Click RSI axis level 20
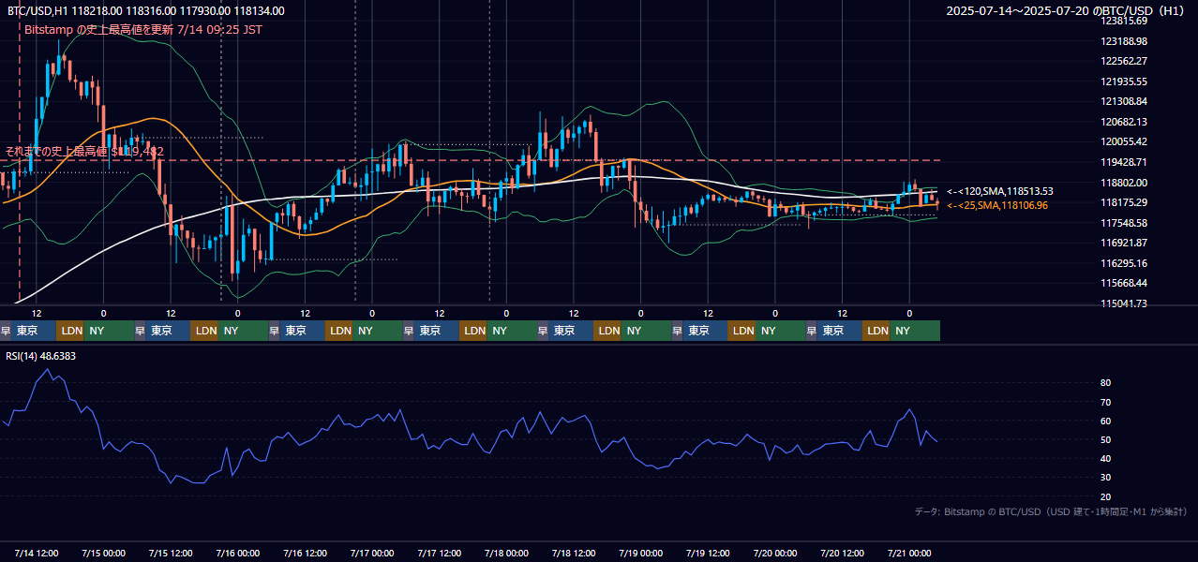The image size is (1198, 562). pyautogui.click(x=1105, y=496)
